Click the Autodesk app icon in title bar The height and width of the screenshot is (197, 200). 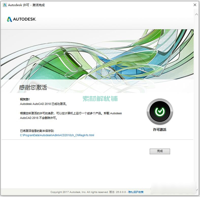[5, 5]
